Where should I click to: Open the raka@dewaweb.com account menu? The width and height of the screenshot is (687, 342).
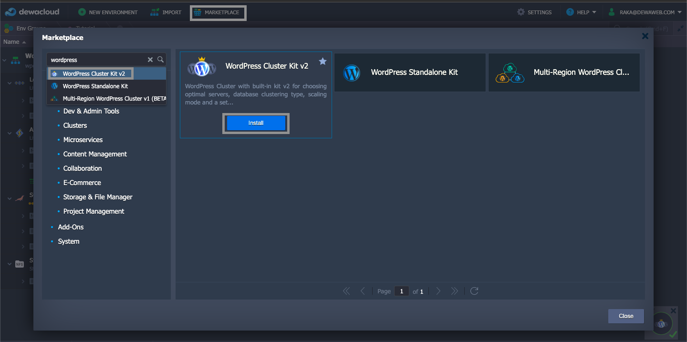tap(645, 12)
